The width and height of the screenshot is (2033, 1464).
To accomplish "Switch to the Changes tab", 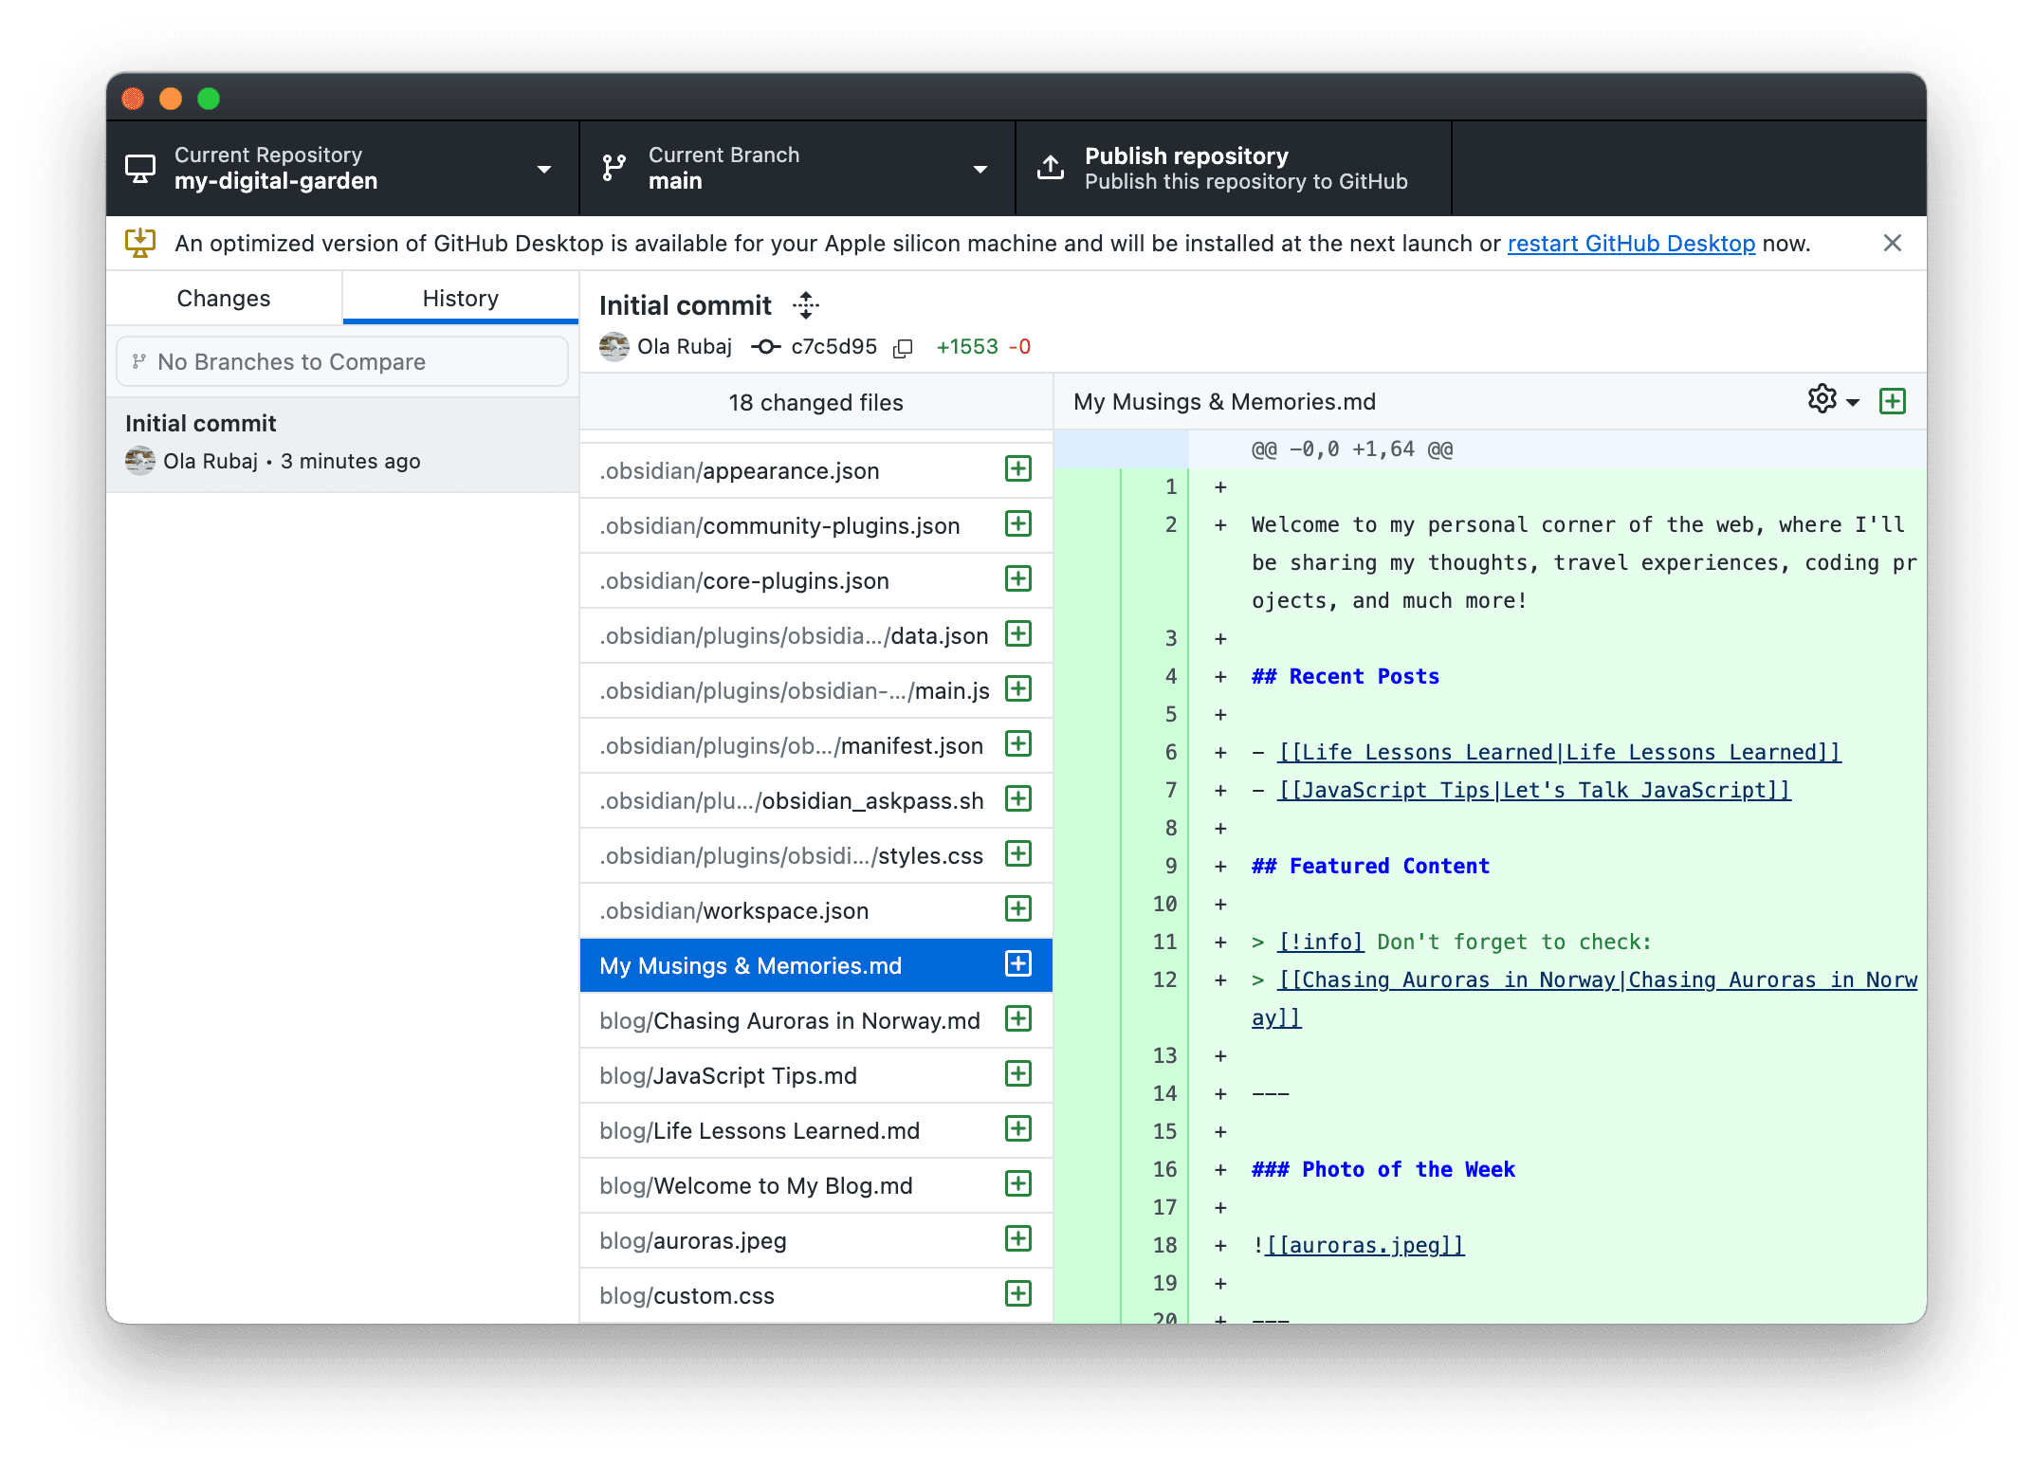I will (224, 299).
